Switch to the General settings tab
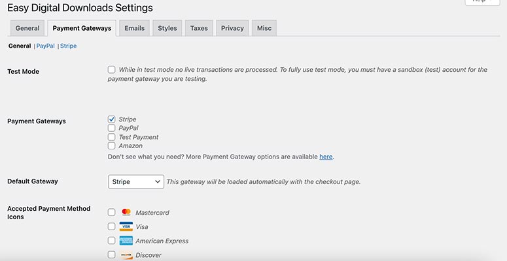Image resolution: width=507 pixels, height=261 pixels. [27, 28]
